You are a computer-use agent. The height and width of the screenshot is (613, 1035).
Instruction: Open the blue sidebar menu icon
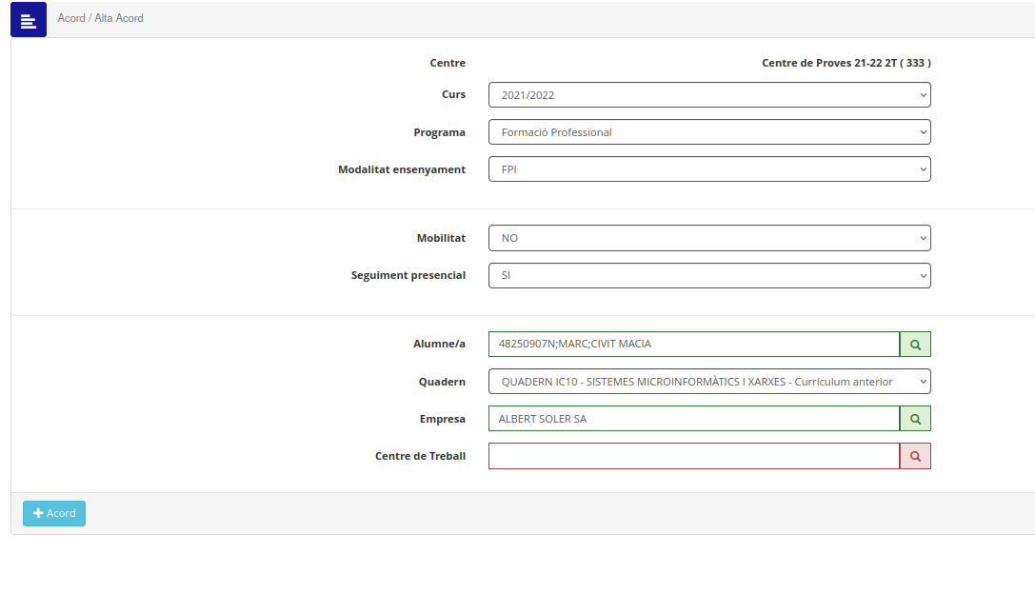(x=29, y=19)
